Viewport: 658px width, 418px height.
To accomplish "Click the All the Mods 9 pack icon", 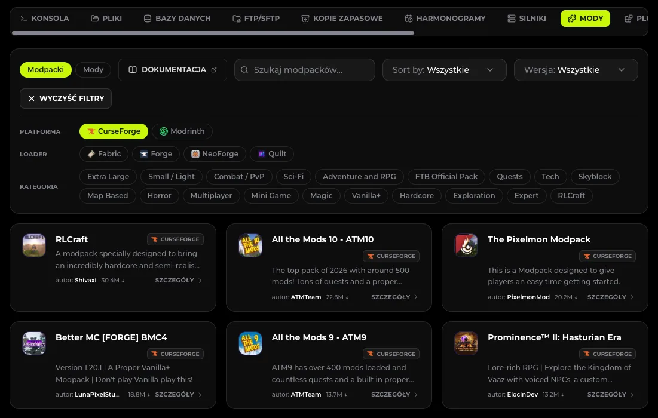I will pyautogui.click(x=250, y=343).
